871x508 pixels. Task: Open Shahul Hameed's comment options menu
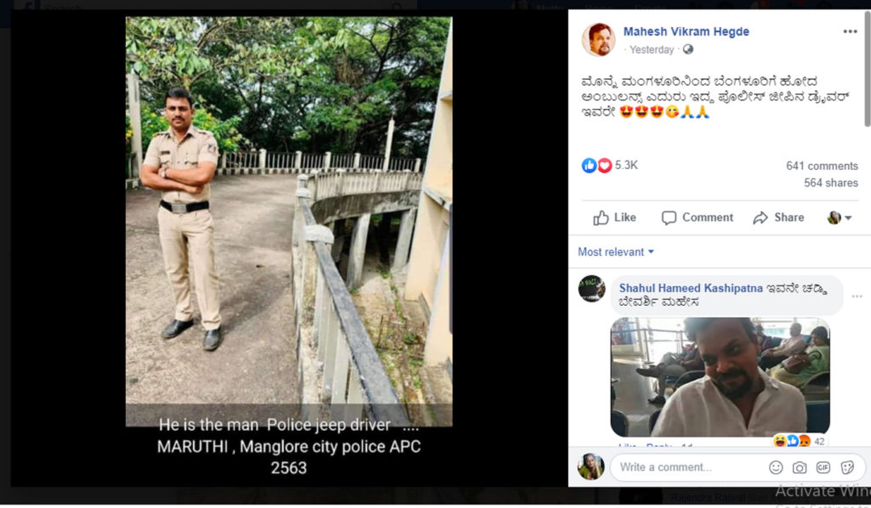point(857,296)
